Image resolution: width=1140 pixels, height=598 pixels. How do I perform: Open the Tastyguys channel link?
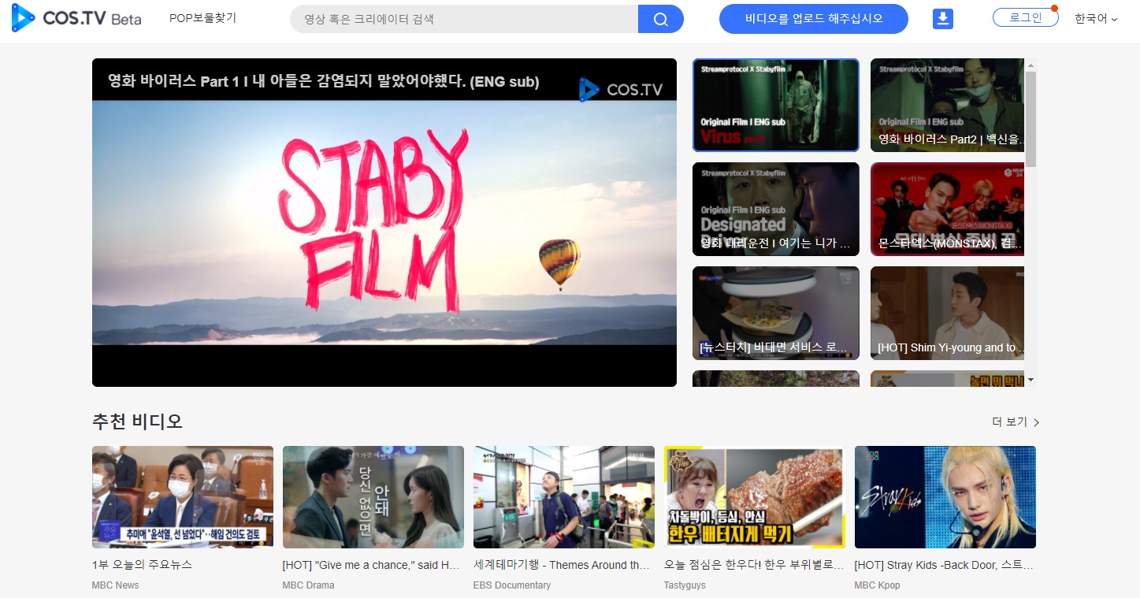pyautogui.click(x=685, y=585)
